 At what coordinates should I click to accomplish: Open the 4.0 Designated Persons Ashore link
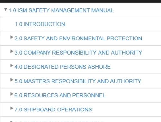(x=62, y=67)
